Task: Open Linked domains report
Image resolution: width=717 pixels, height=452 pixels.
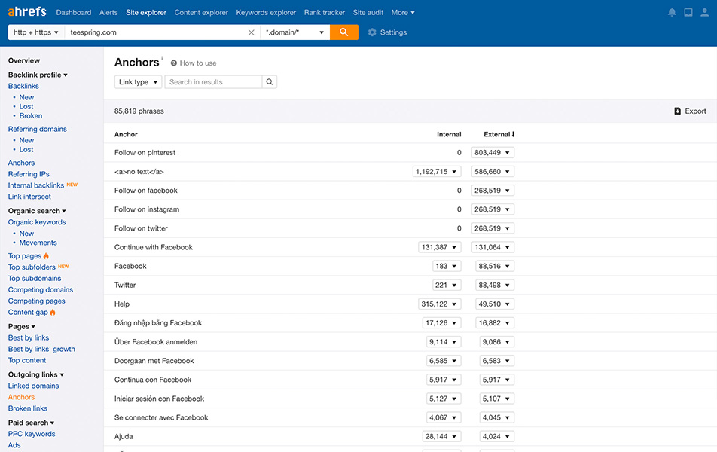Action: 33,386
